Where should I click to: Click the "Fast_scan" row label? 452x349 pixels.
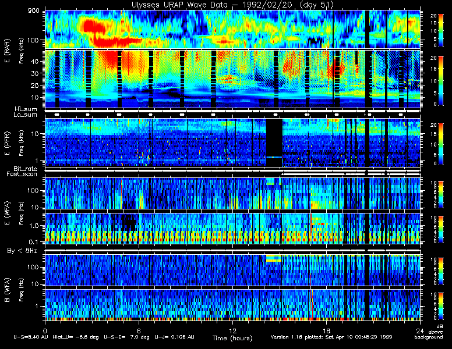[x=22, y=174]
